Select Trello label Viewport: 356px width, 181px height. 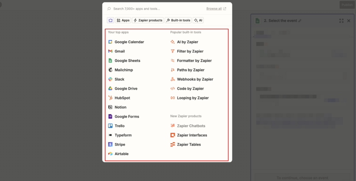click(x=120, y=126)
